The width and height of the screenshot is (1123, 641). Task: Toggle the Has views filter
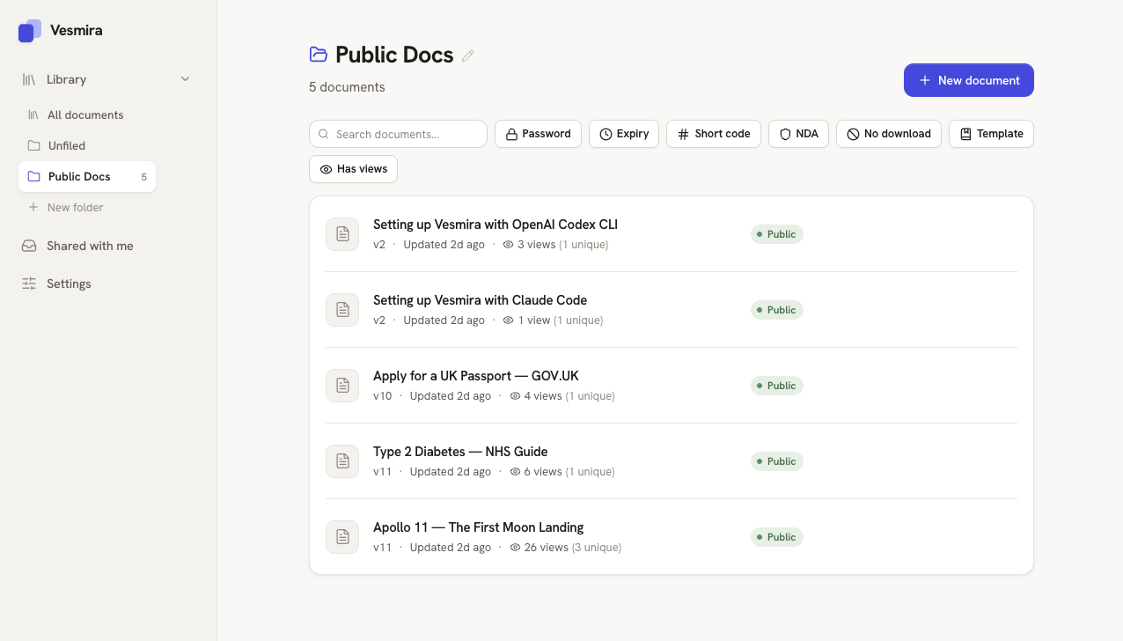click(353, 169)
